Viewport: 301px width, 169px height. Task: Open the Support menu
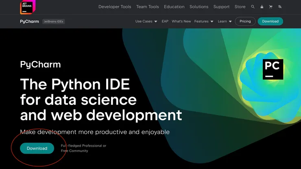coord(221,7)
